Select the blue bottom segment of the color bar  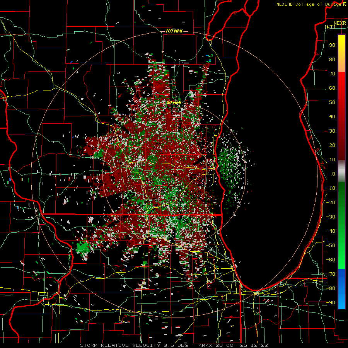coord(341,289)
